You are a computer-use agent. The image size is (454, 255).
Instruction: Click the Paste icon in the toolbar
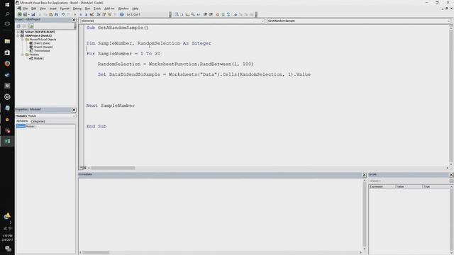coord(51,14)
